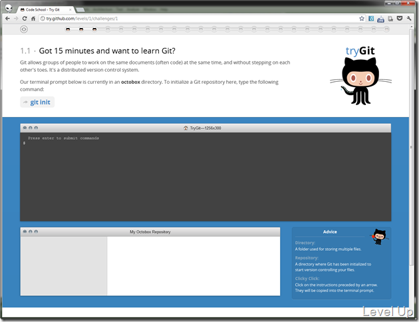Click the alien profile icon in Chrome title bar
This screenshot has height=322, width=419.
tap(9, 9)
